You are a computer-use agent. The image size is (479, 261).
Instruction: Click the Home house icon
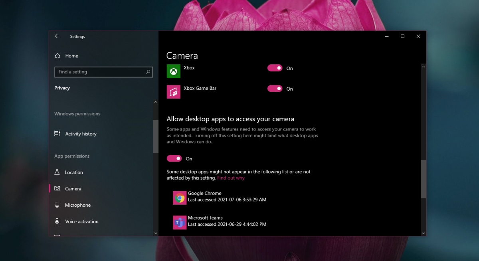coord(57,56)
